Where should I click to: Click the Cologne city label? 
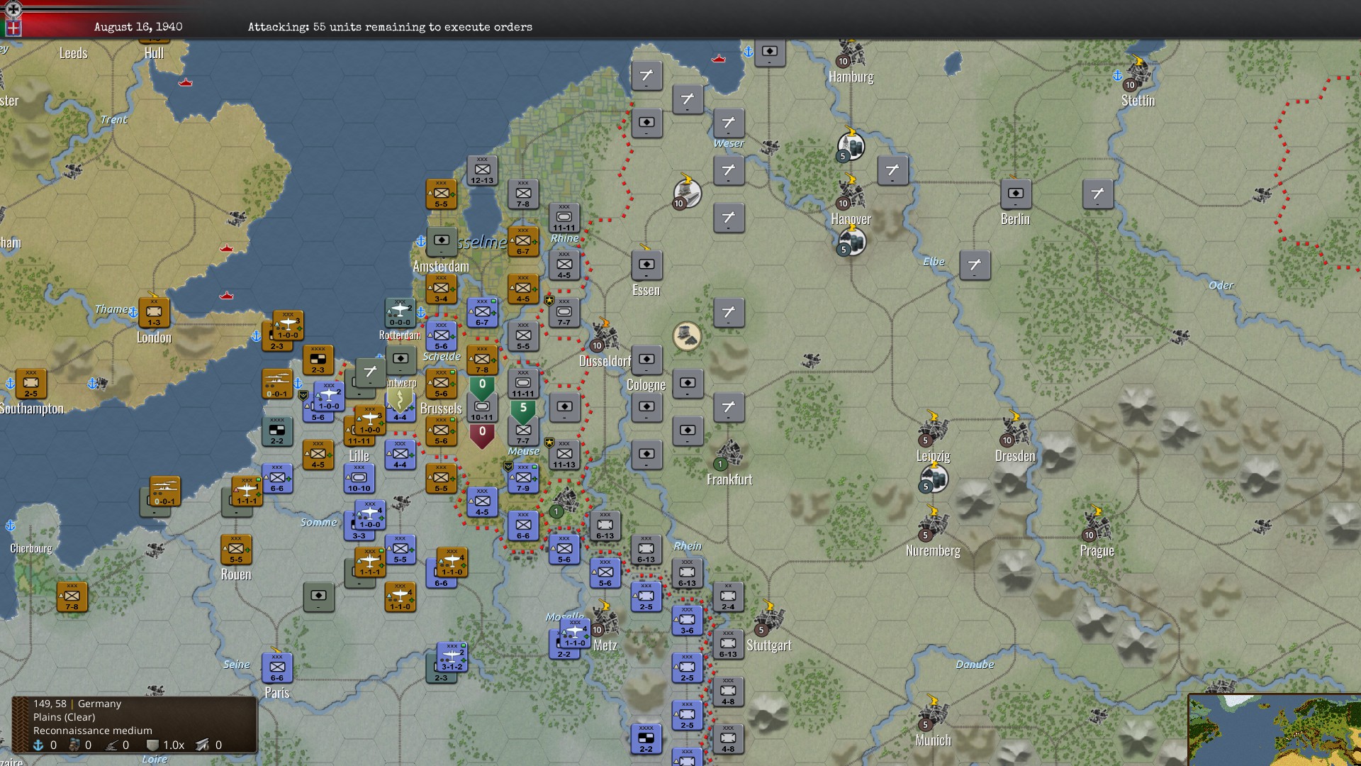coord(646,385)
